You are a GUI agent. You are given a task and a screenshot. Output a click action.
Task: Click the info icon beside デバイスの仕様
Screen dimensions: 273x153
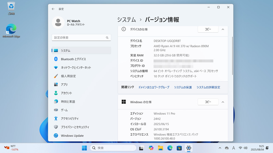[124, 29]
